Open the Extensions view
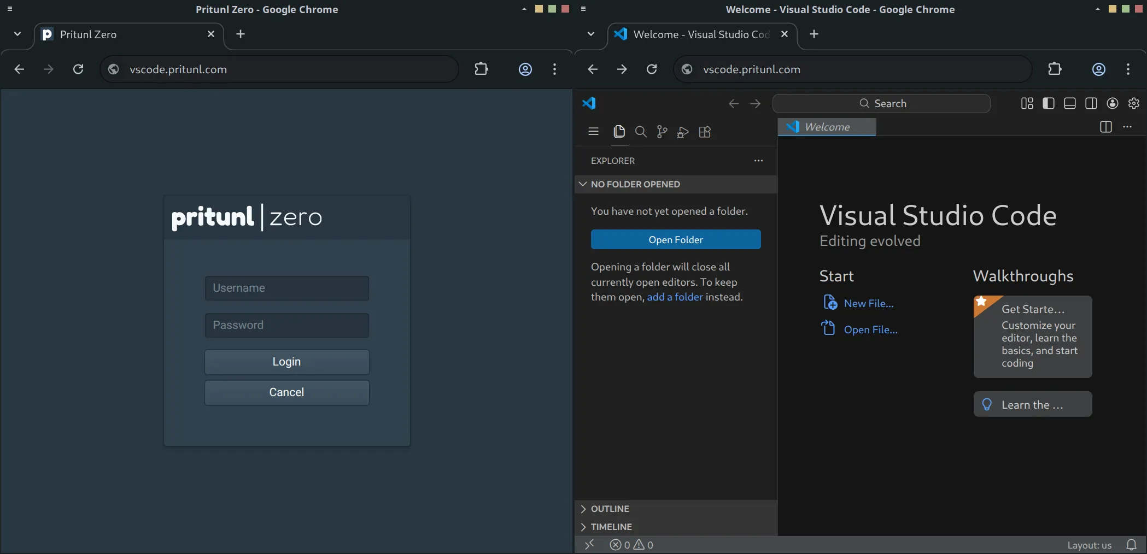 pos(704,132)
